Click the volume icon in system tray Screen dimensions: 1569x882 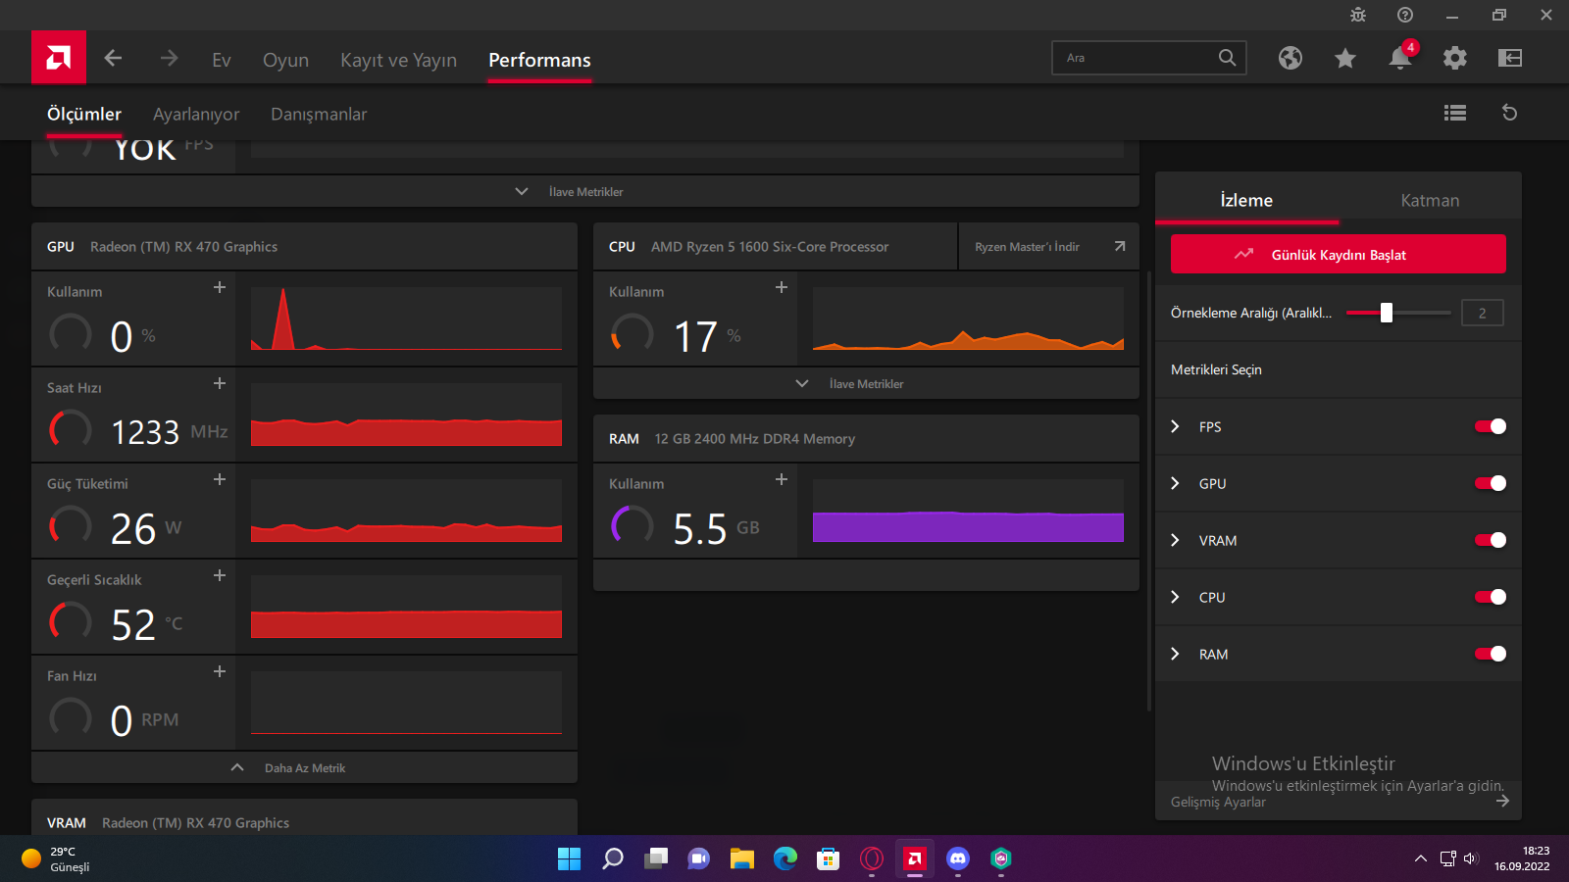coord(1470,859)
